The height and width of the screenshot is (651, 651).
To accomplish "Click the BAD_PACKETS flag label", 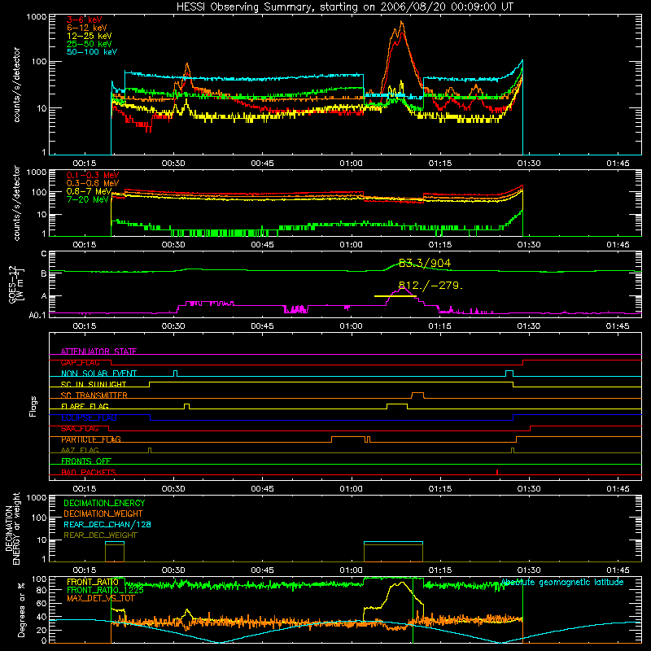I will click(88, 472).
